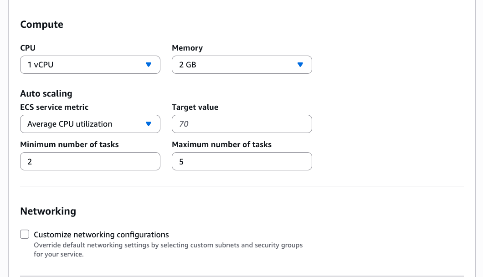Click the Minimum number of tasks field
483x277 pixels.
[90, 161]
